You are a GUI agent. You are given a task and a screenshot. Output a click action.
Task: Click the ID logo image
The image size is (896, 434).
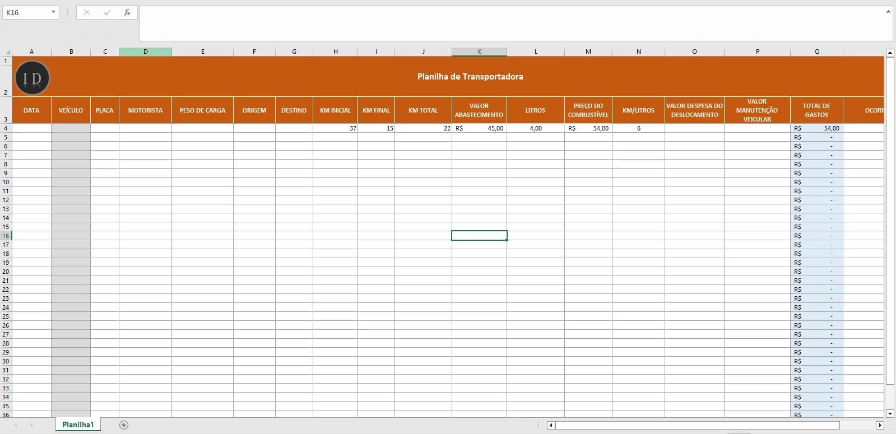pyautogui.click(x=33, y=78)
